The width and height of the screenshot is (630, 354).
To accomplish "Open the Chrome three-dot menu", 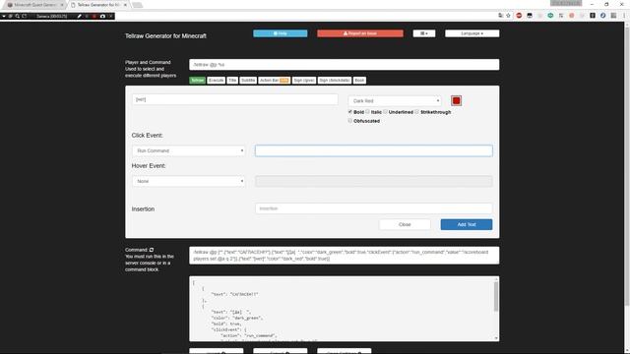I will pyautogui.click(x=624, y=16).
